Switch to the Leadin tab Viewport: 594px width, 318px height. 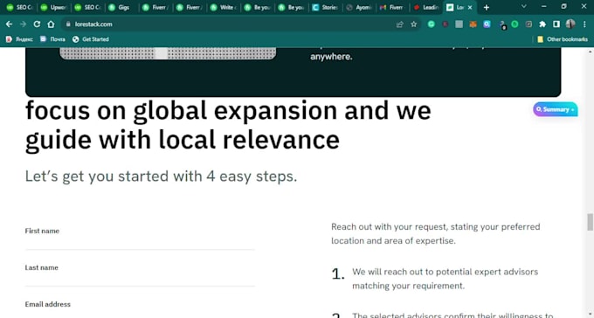(x=426, y=7)
